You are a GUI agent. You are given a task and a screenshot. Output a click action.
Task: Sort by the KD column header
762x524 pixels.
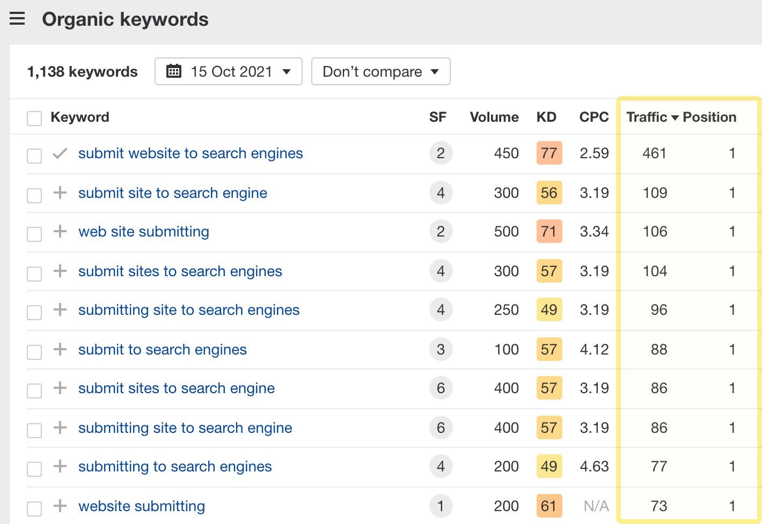point(547,117)
